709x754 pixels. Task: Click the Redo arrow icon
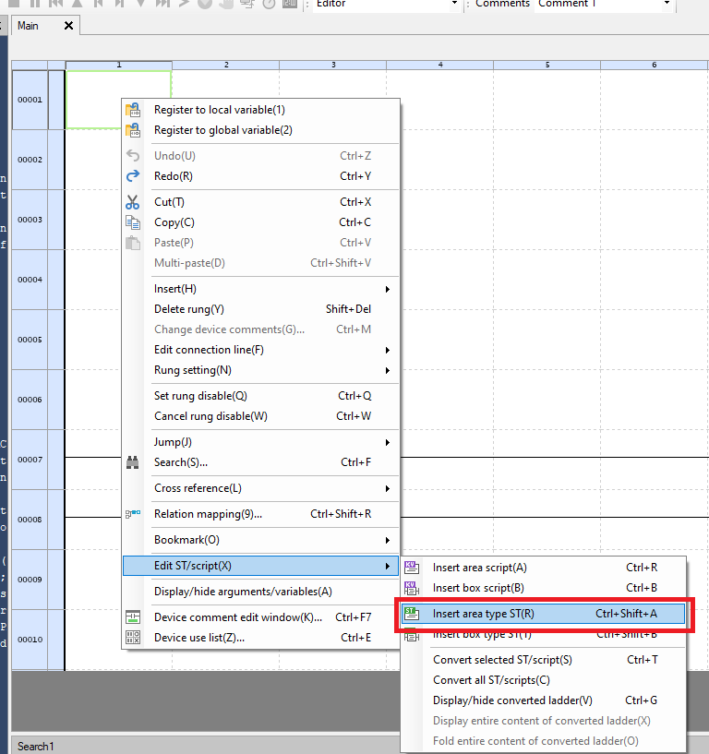point(133,176)
